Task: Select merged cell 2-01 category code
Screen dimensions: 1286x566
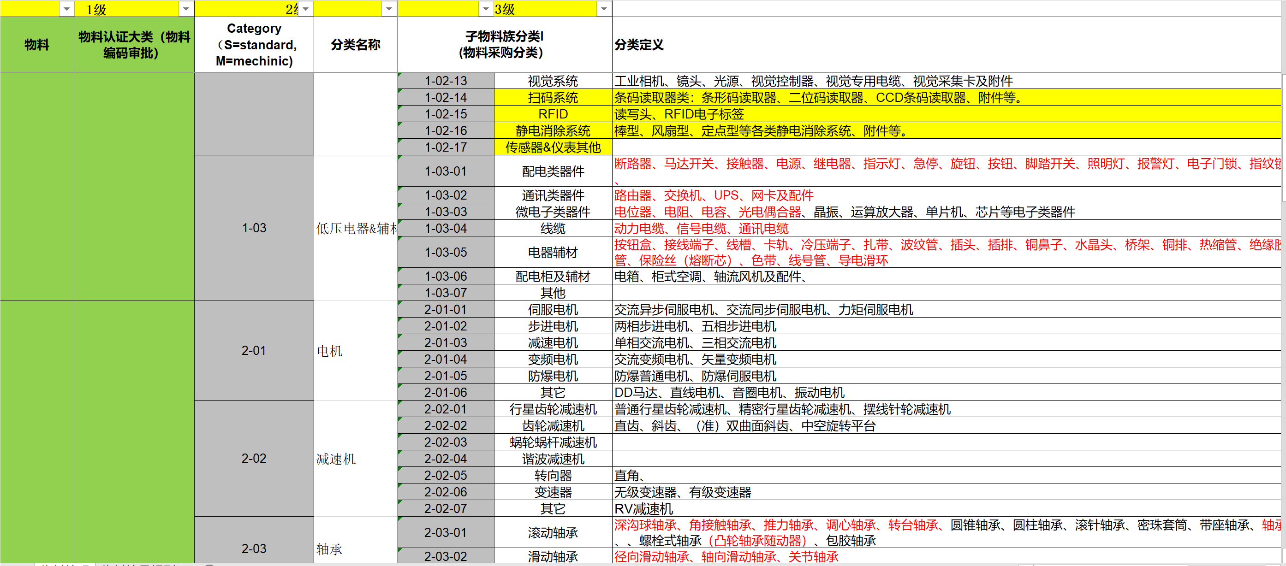Action: pos(254,351)
